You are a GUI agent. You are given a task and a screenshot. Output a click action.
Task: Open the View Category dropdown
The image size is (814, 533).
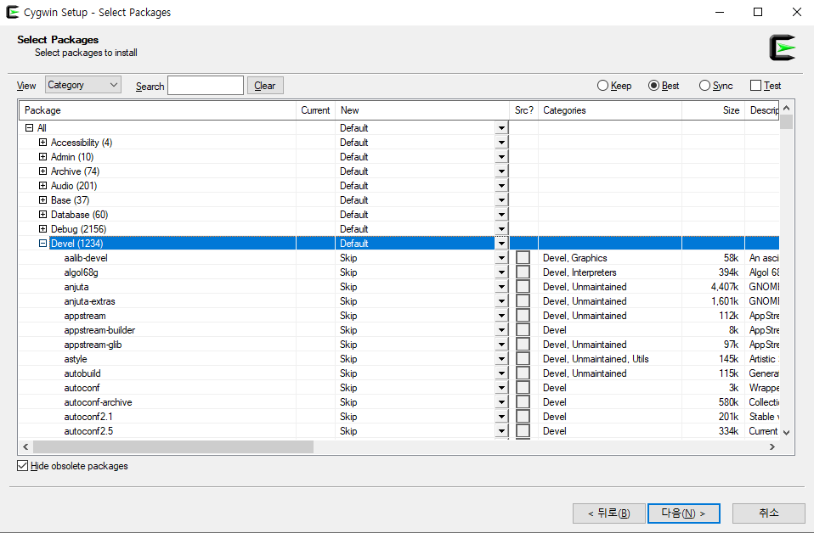83,85
